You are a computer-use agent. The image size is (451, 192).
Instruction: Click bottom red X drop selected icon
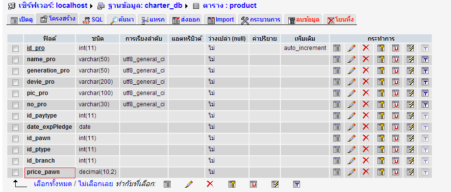coord(210,184)
